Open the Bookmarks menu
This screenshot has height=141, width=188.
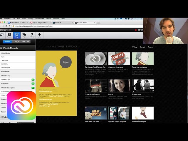[x=40, y=19]
